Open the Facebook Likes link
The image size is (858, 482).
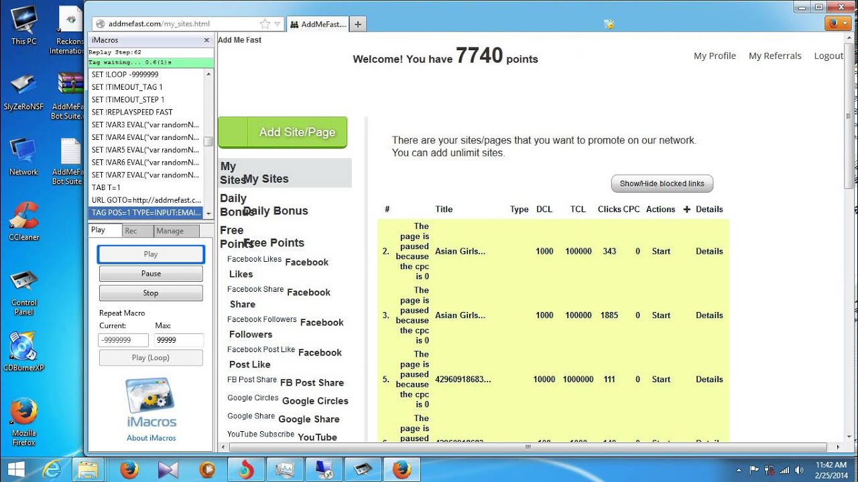tap(254, 260)
